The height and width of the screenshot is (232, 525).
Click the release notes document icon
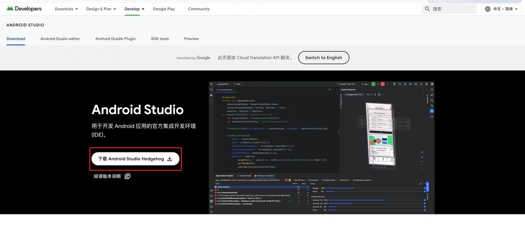(128, 176)
